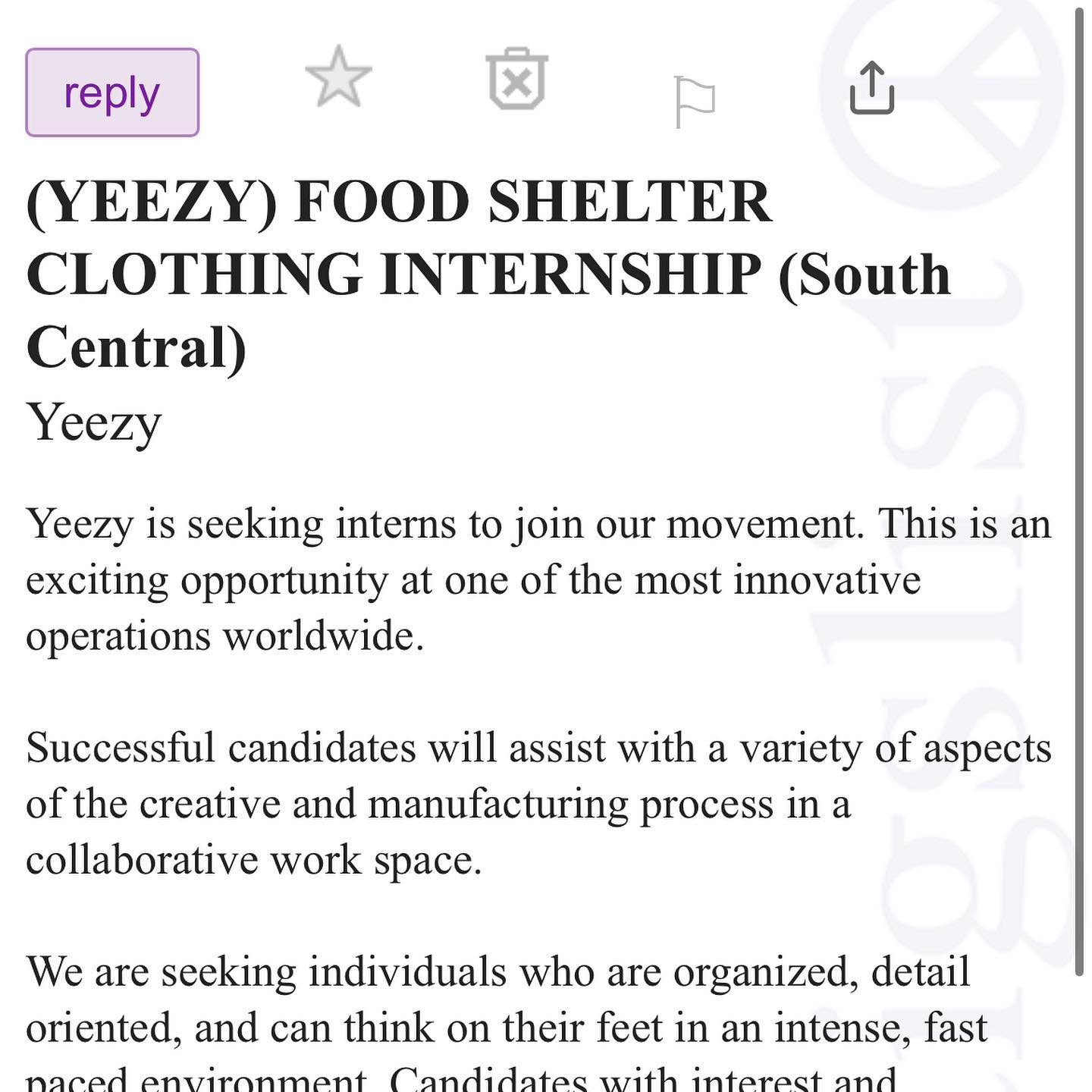The height and width of the screenshot is (1092, 1092).
Task: Flag this posting with the flag icon
Action: pos(695,102)
